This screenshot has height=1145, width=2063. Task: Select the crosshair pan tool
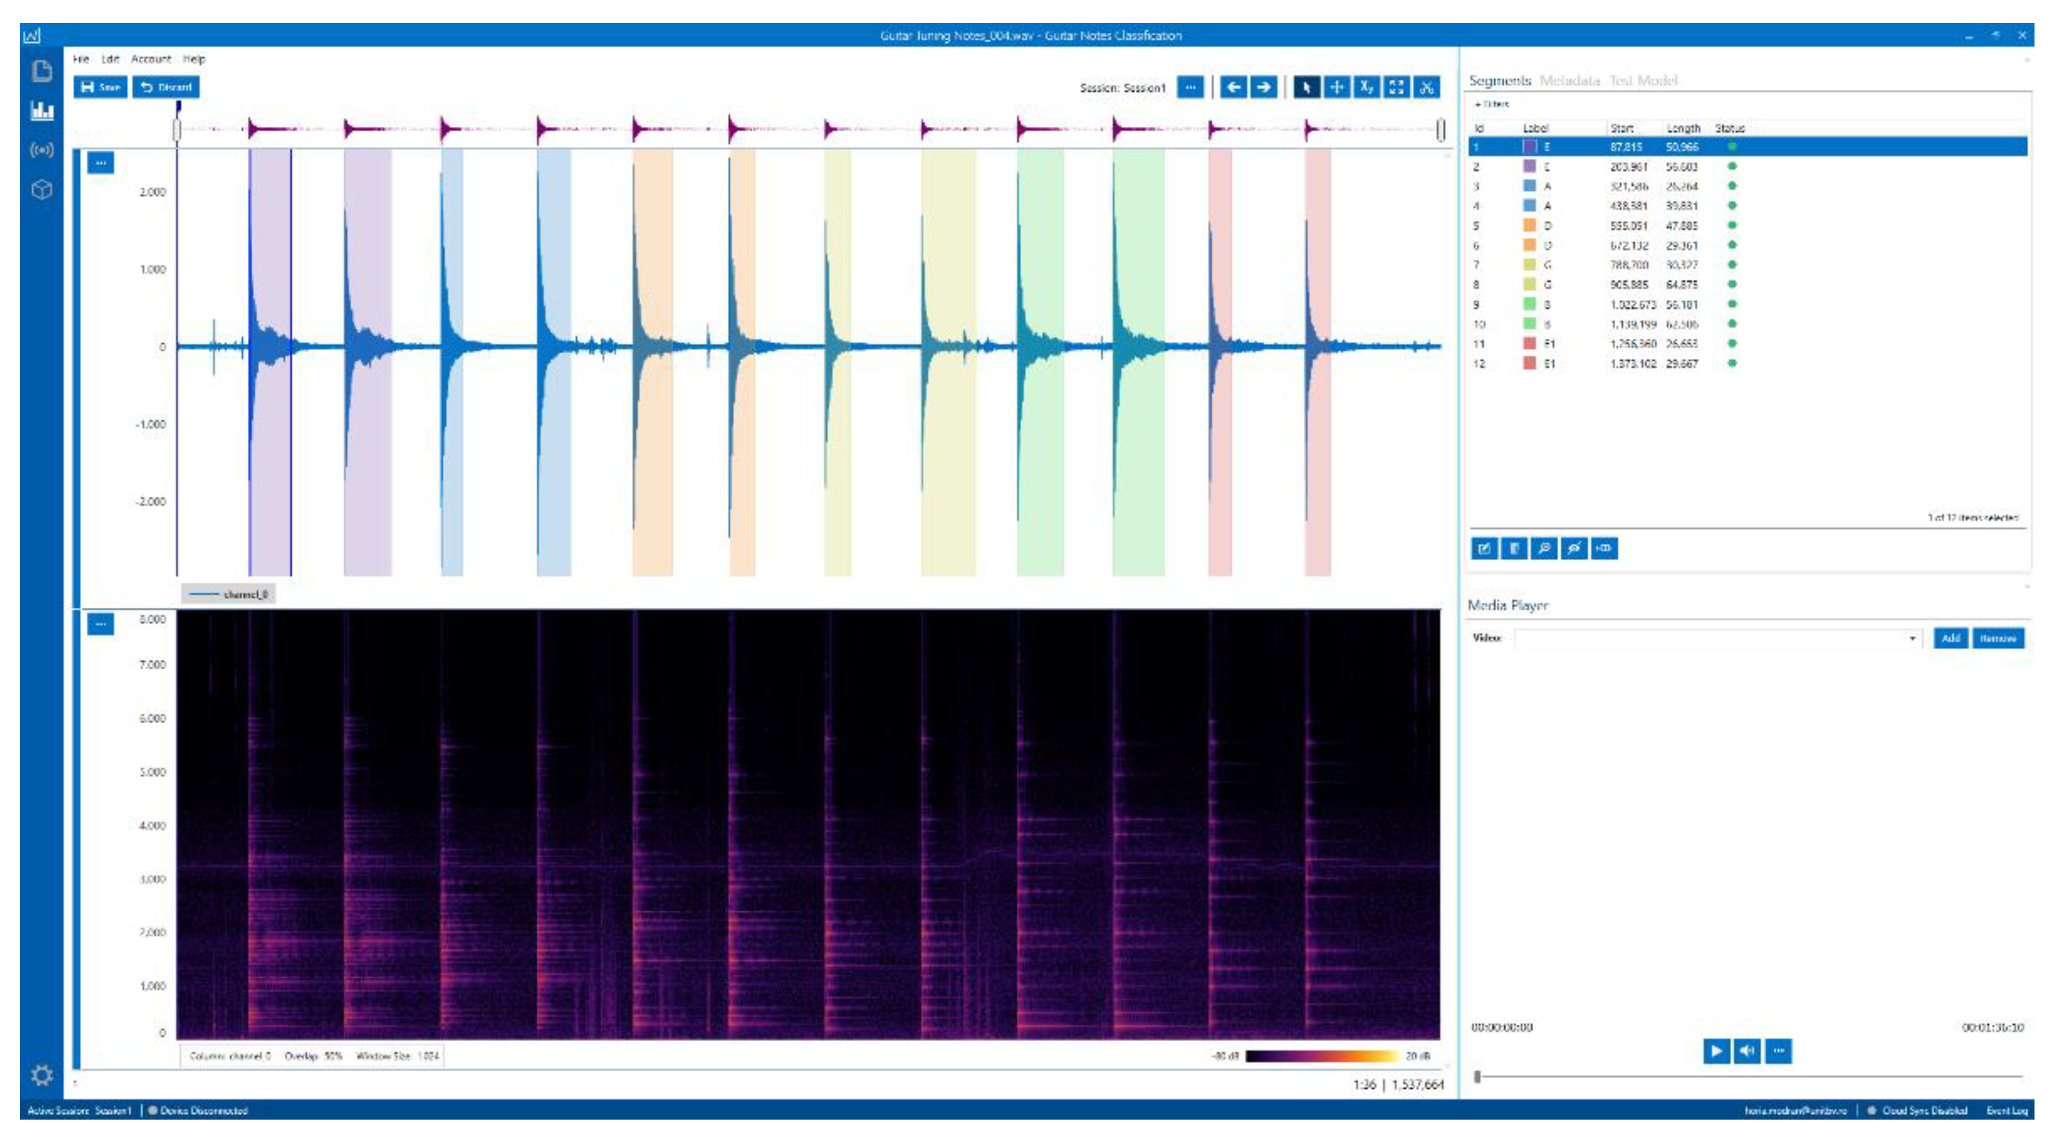1337,87
